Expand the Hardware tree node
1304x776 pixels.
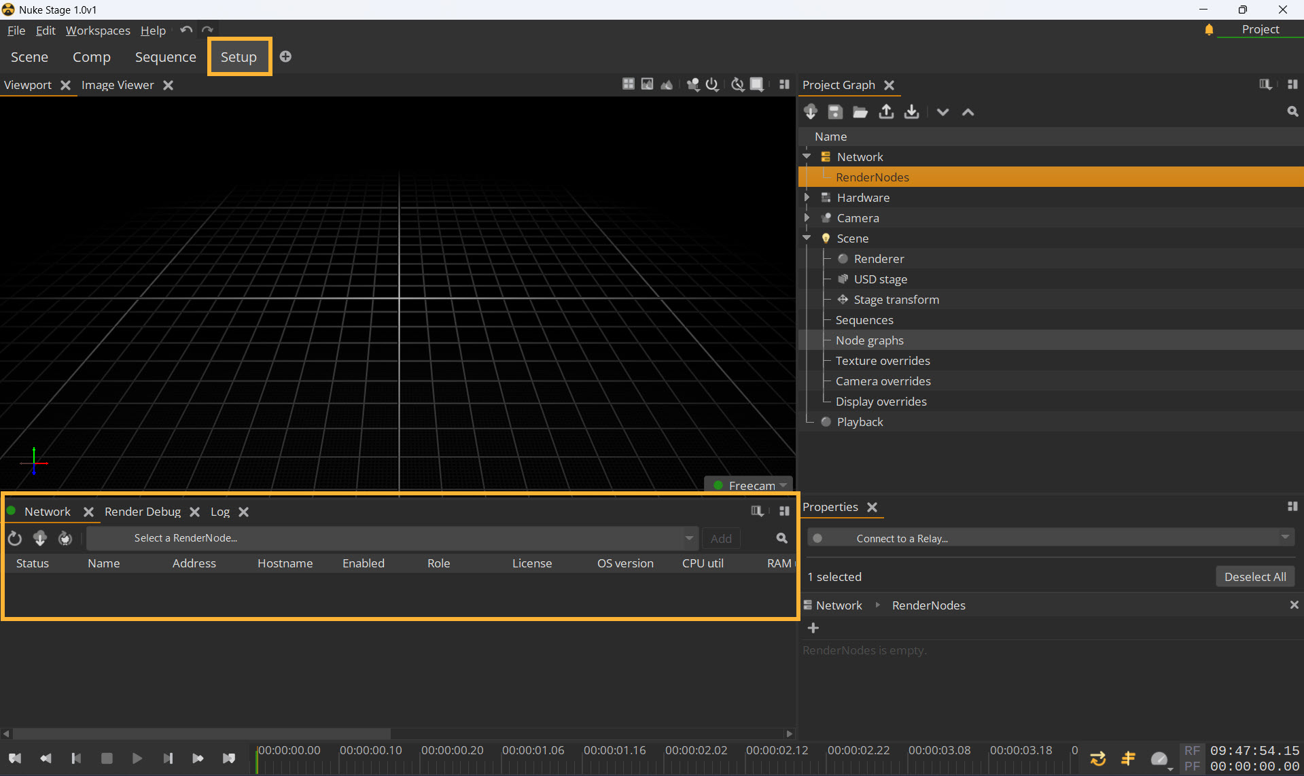[x=807, y=198]
